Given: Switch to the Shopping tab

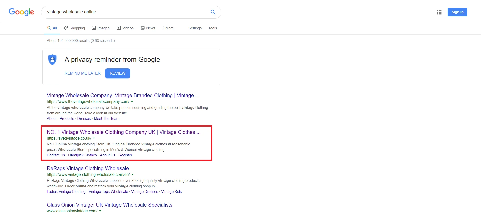Looking at the screenshot, I should 74,28.
